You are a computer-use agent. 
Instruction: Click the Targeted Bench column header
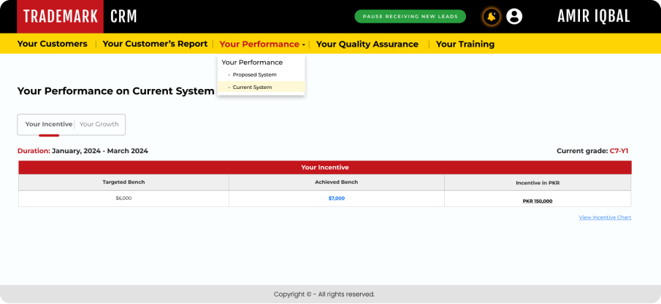[x=123, y=182]
